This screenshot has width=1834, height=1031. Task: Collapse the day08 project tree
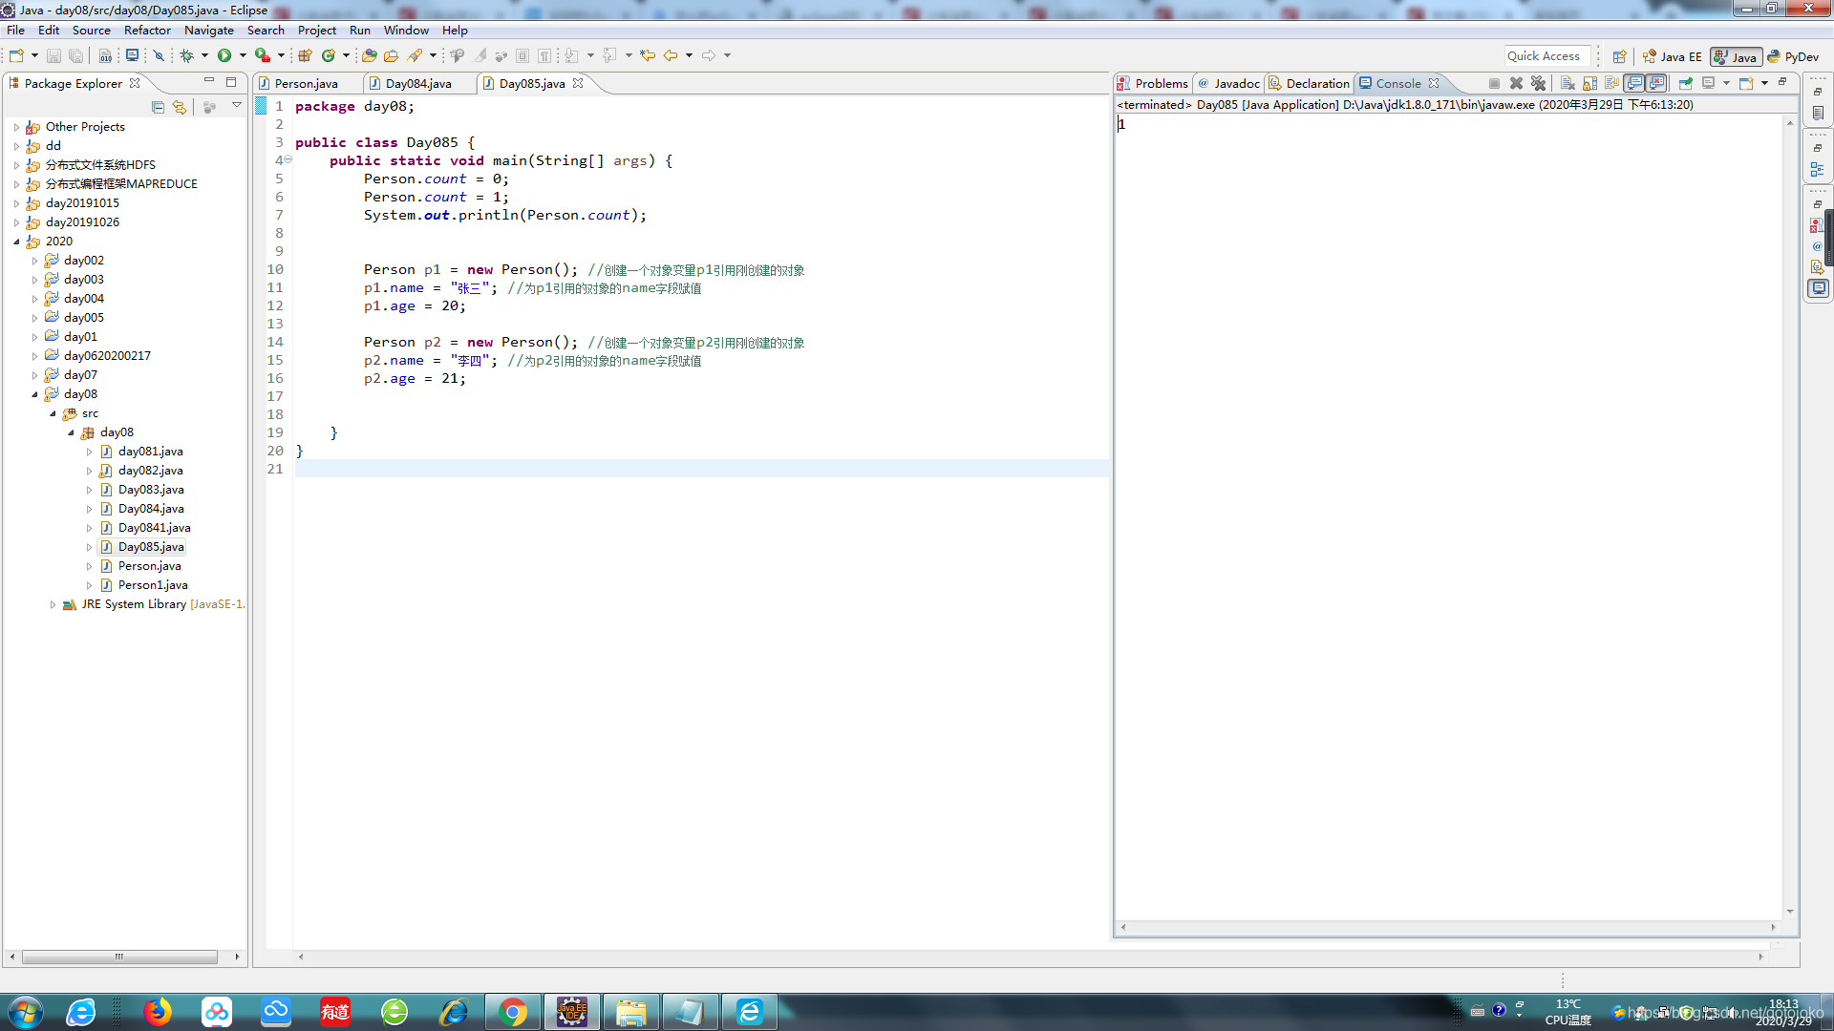point(35,394)
